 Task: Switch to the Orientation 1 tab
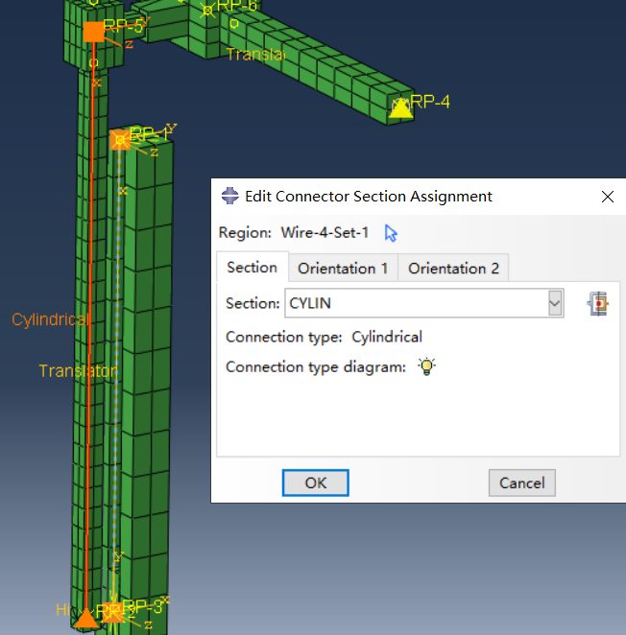[343, 269]
